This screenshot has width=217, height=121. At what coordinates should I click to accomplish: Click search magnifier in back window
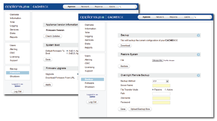coord(120,7)
